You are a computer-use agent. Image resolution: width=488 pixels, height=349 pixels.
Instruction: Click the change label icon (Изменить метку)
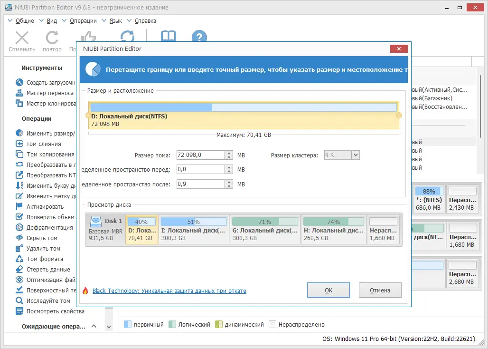point(19,196)
